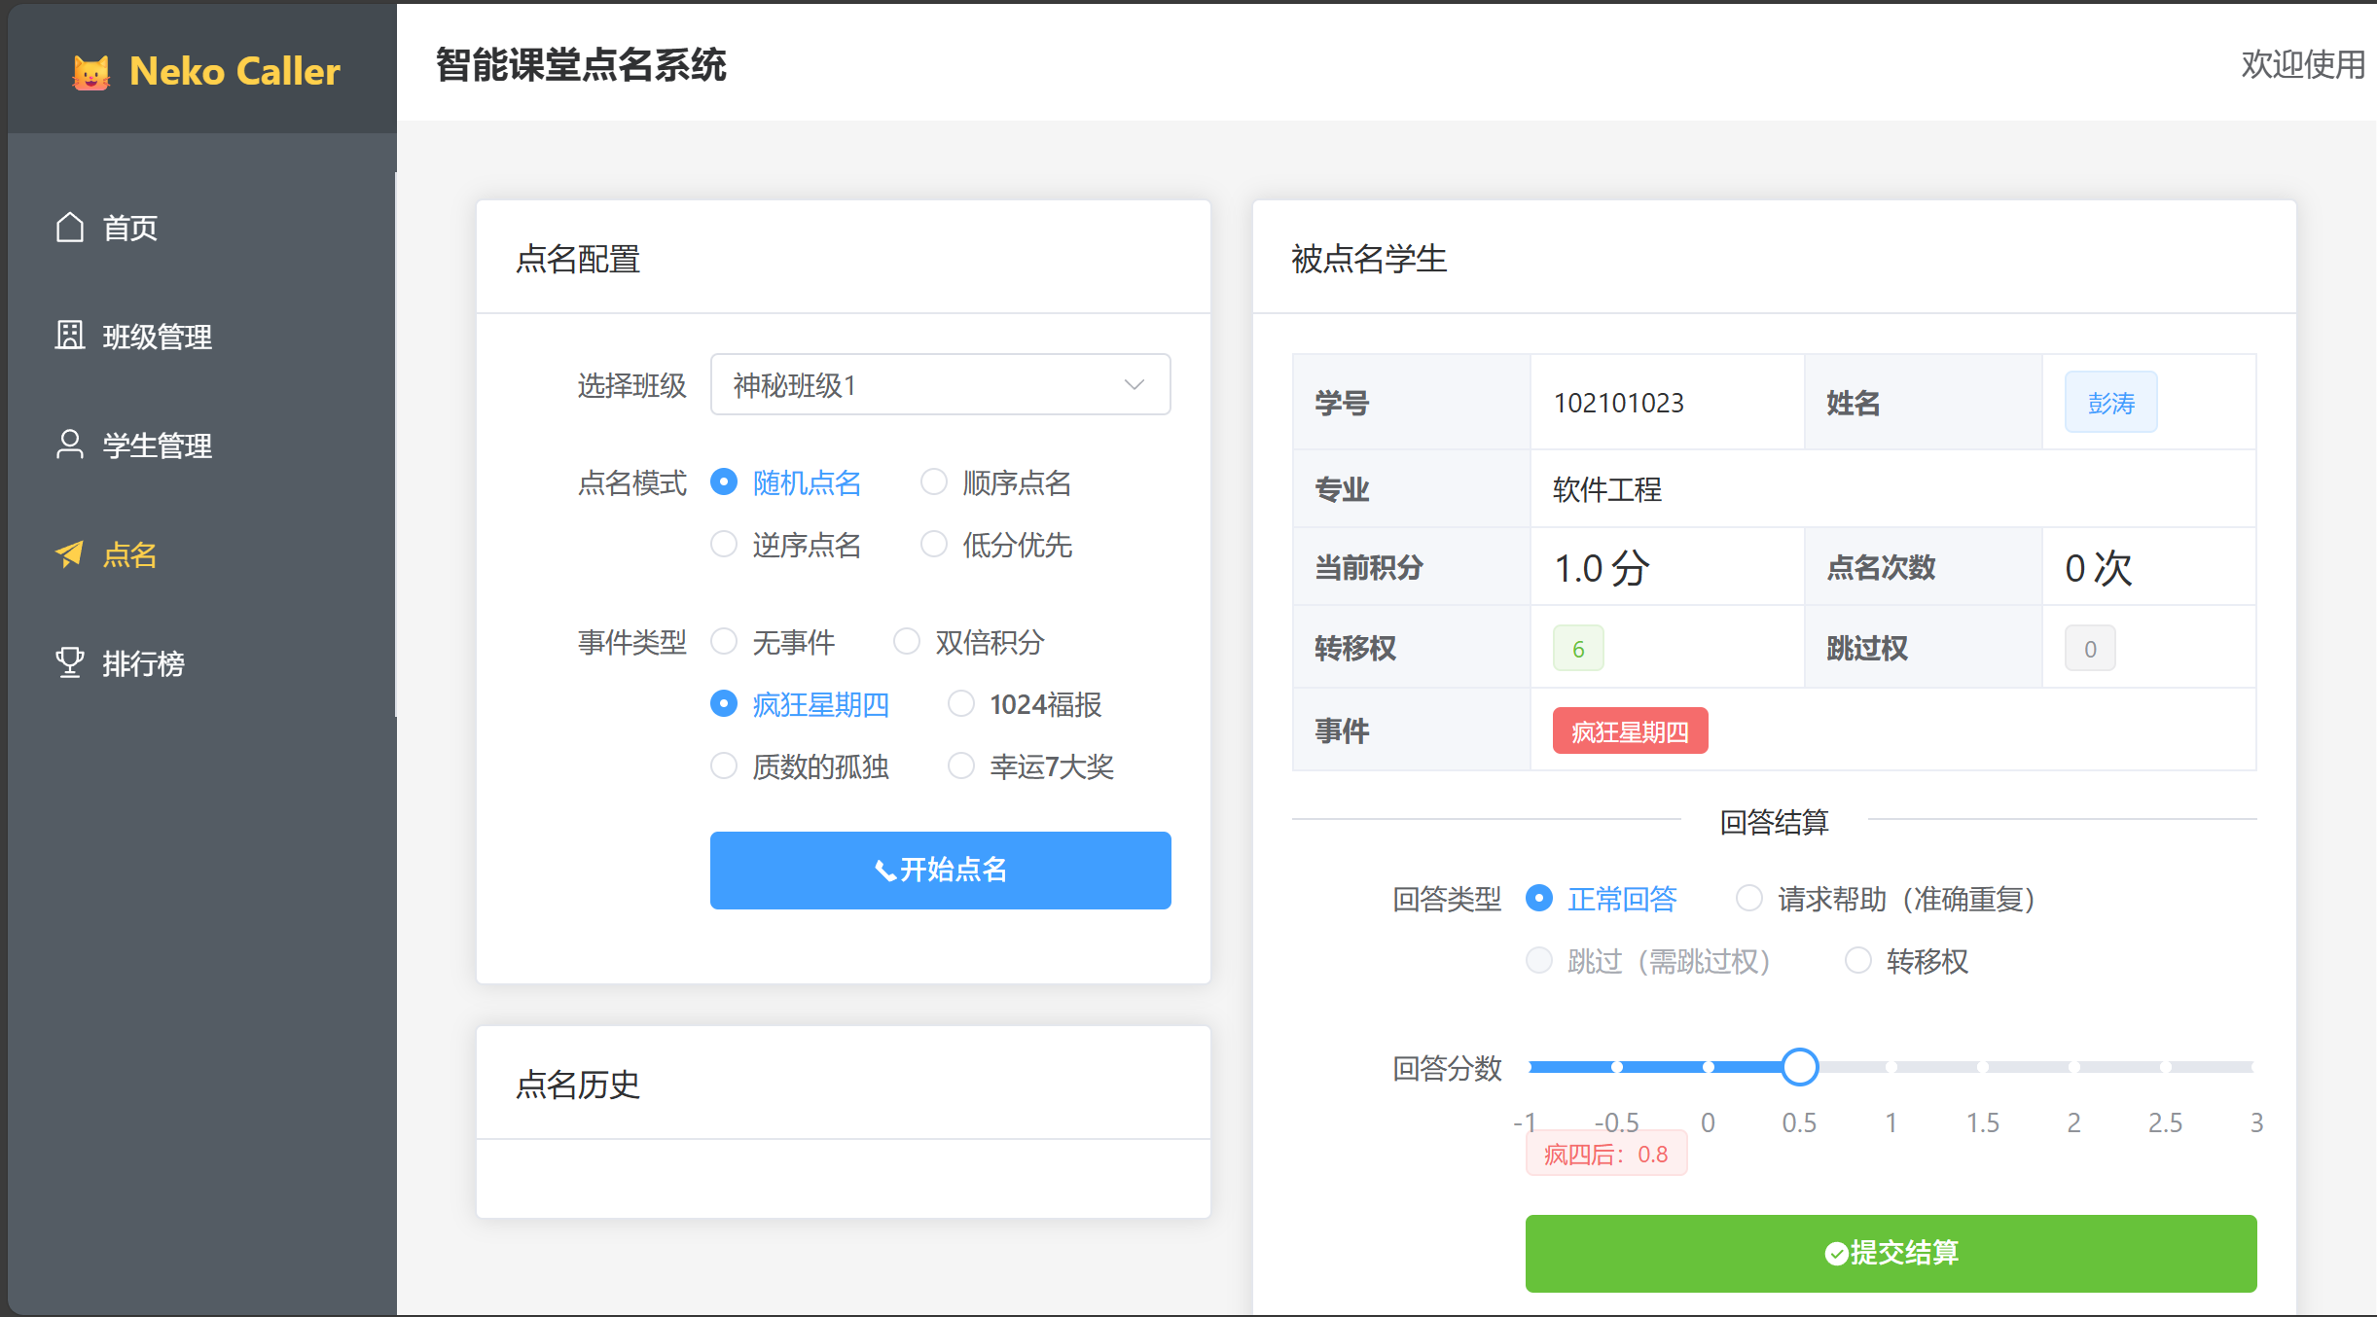Start roll call with 开始点名 button
Image resolution: width=2377 pixels, height=1317 pixels.
tap(939, 870)
